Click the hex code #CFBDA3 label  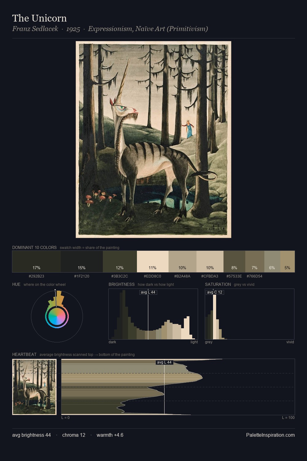pyautogui.click(x=210, y=276)
